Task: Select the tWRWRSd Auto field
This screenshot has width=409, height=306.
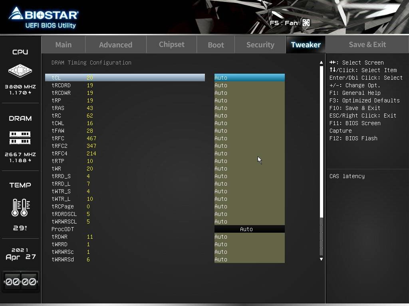Action: click(x=249, y=259)
